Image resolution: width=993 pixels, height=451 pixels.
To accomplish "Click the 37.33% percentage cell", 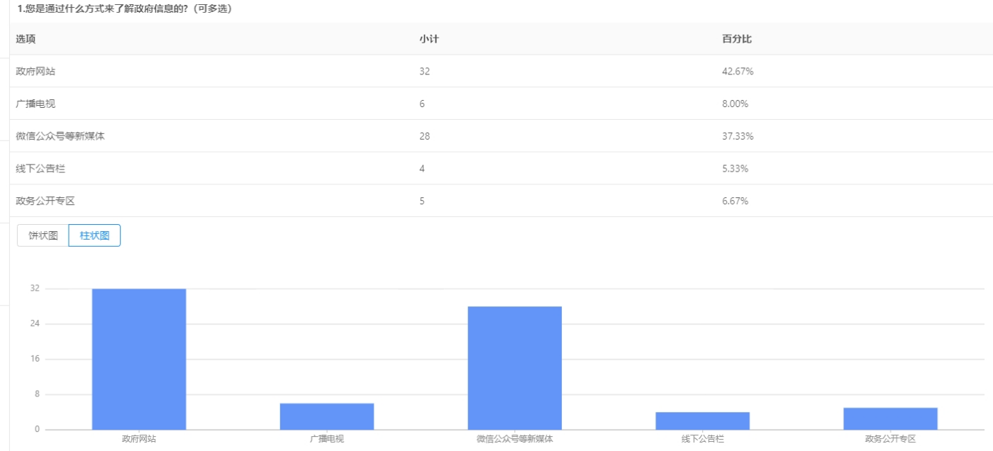I will [x=738, y=136].
